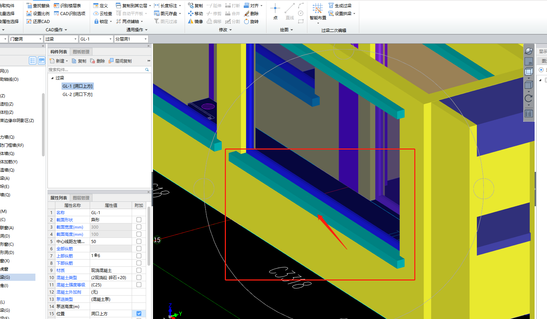Switch to 图纸管理 tab in component panel
The image size is (547, 319).
click(x=81, y=52)
